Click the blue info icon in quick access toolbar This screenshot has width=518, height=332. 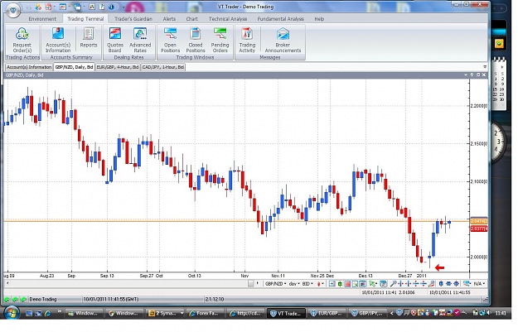[x=111, y=7]
